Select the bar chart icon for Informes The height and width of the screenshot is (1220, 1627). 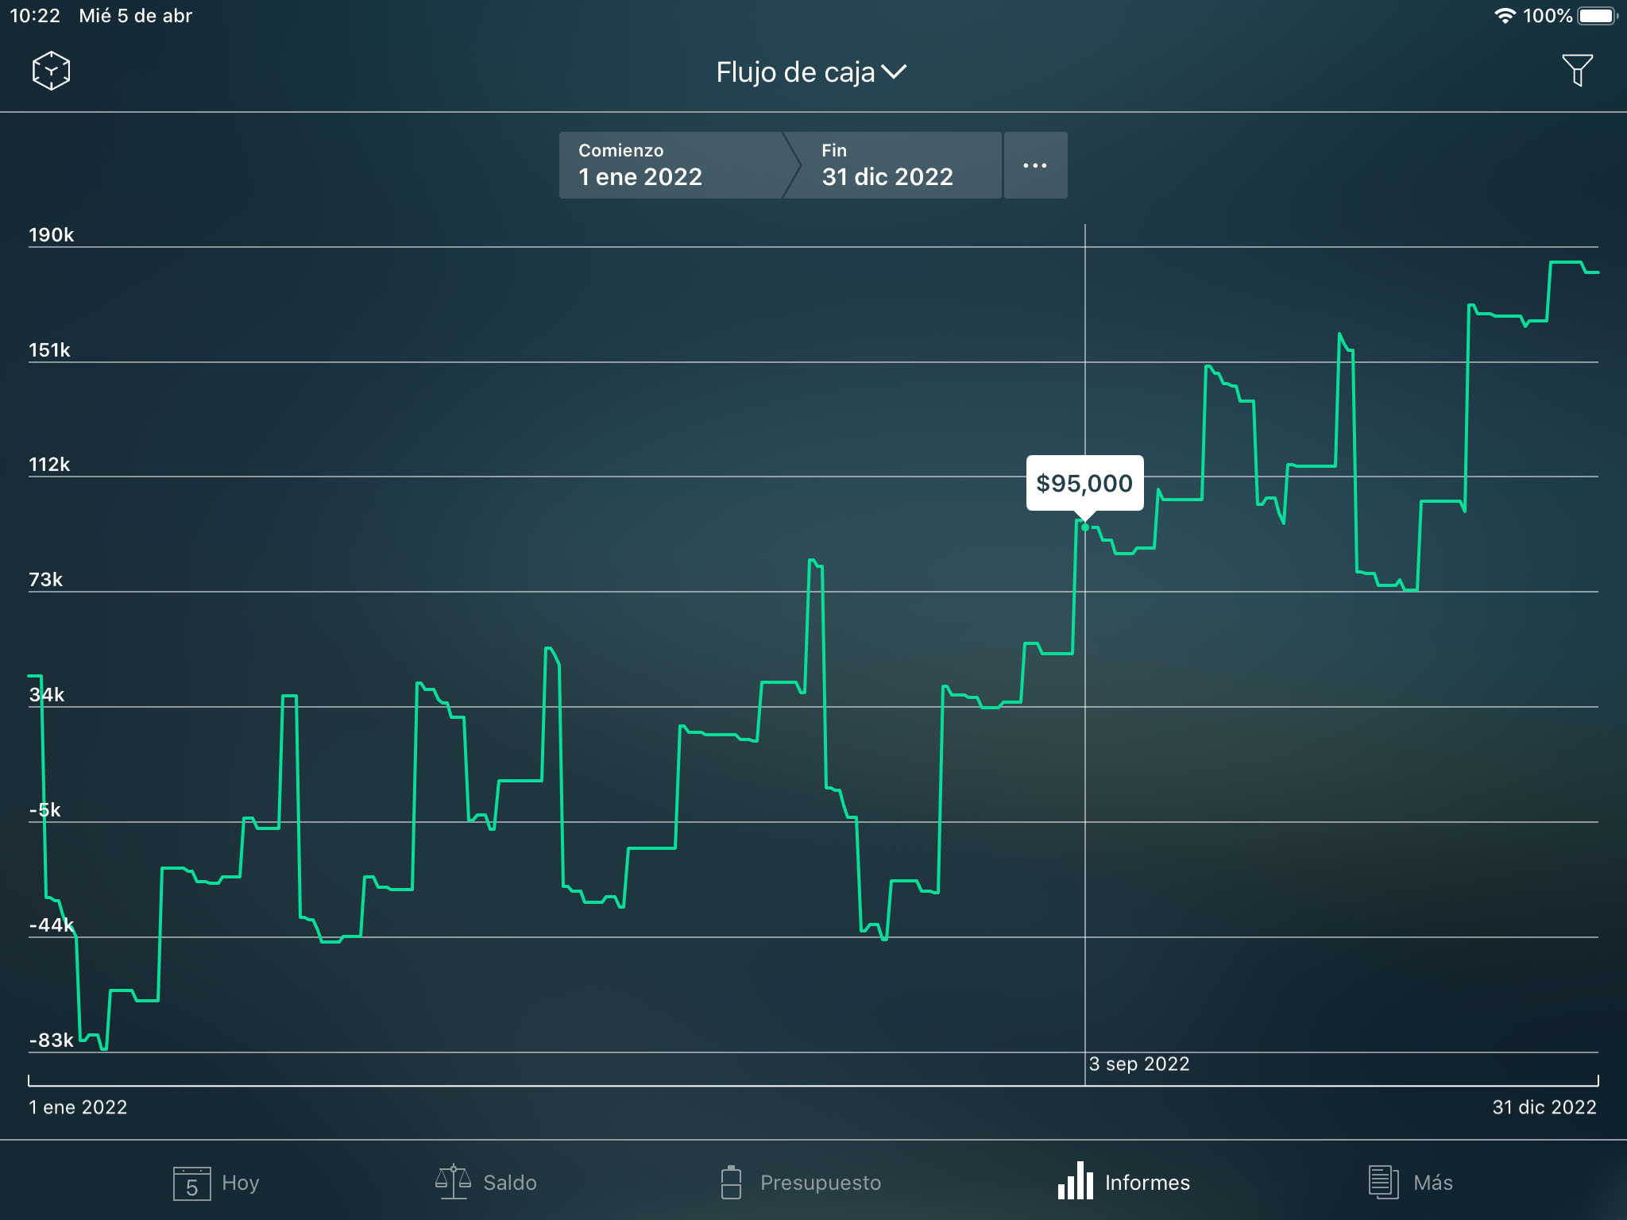[1074, 1183]
